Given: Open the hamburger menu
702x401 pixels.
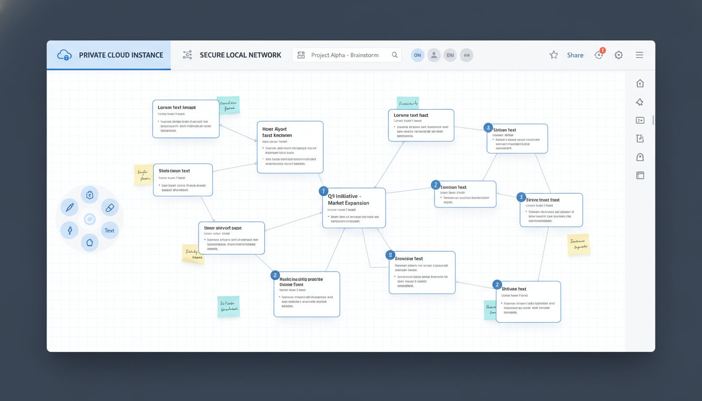Looking at the screenshot, I should [x=639, y=55].
